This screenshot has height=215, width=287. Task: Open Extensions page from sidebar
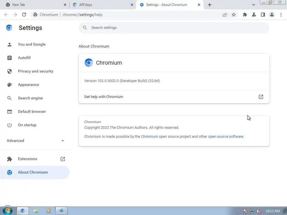tap(35, 159)
